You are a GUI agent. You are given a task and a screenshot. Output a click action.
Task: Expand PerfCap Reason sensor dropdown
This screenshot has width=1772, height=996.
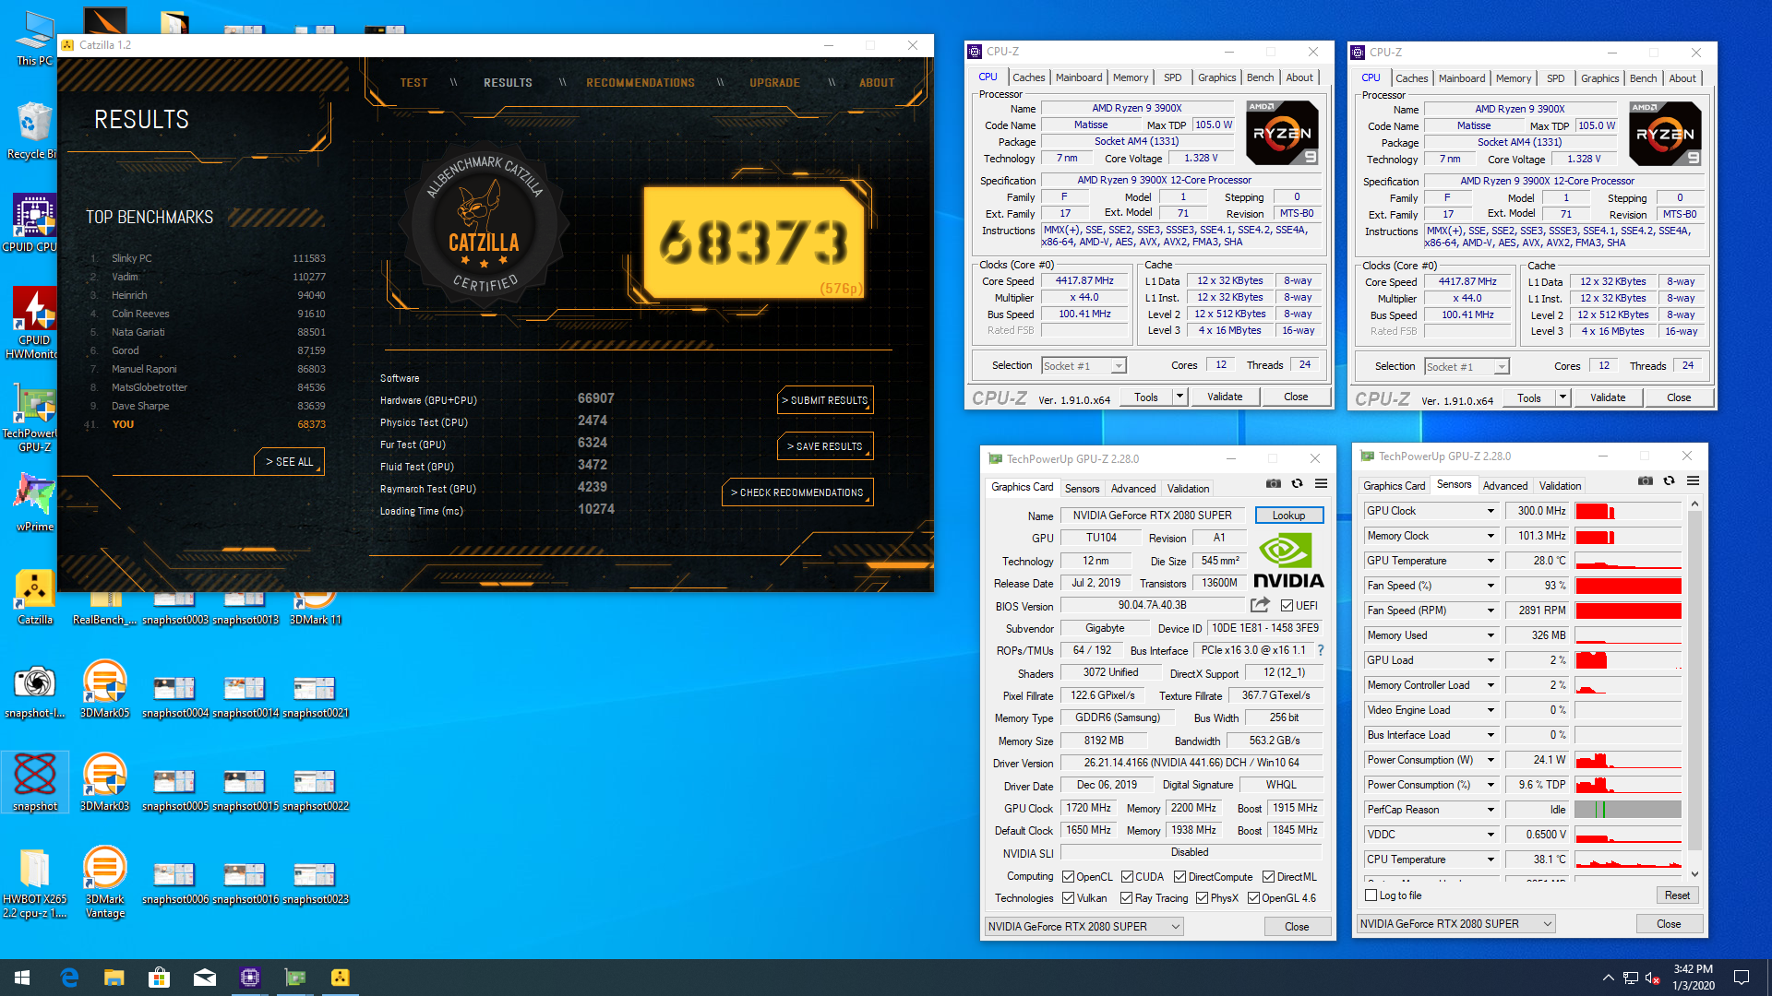1490,810
